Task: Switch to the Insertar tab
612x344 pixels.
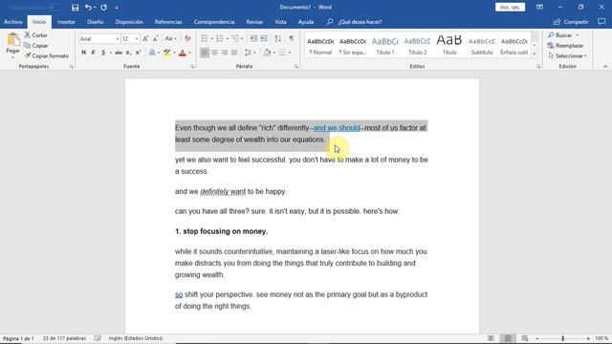Action: pyautogui.click(x=66, y=22)
